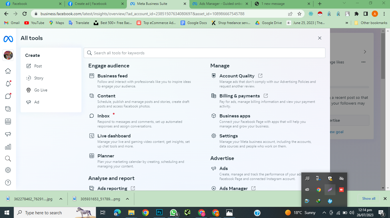Open WhatsApp from the taskbar
This screenshot has height=218, width=390.
[x=173, y=213]
